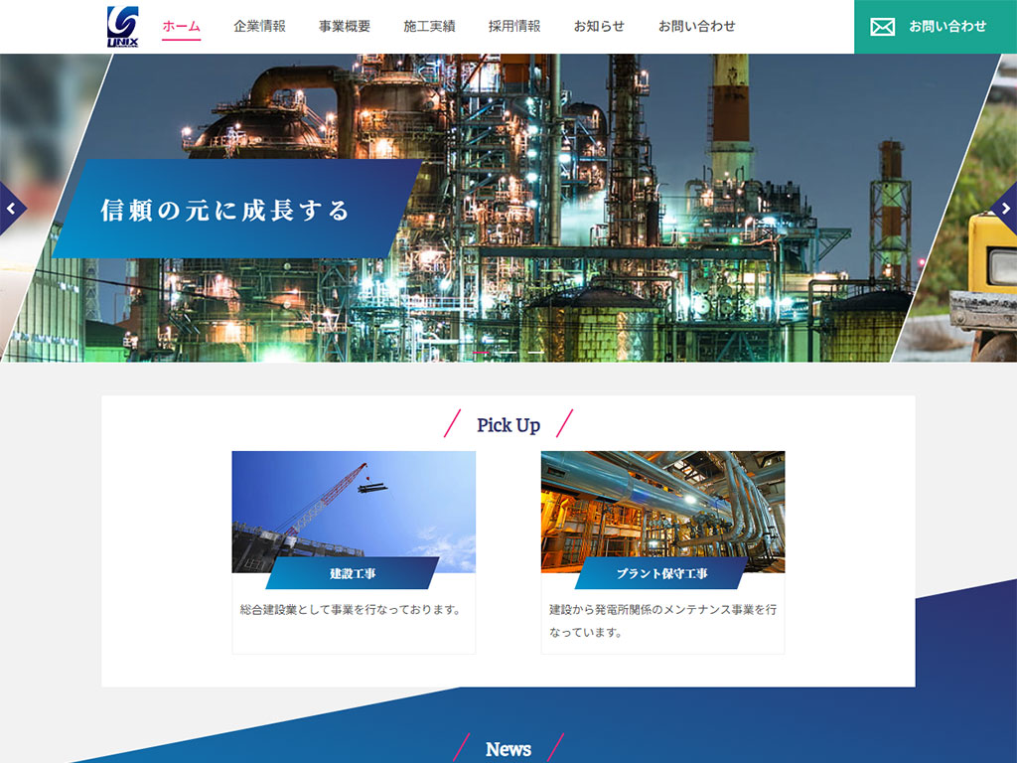
Task: Click お問い合わせ text link in navigation
Action: pyautogui.click(x=696, y=26)
